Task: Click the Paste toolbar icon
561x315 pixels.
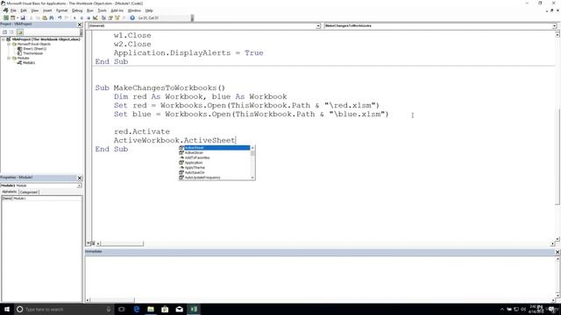Action: (x=45, y=17)
